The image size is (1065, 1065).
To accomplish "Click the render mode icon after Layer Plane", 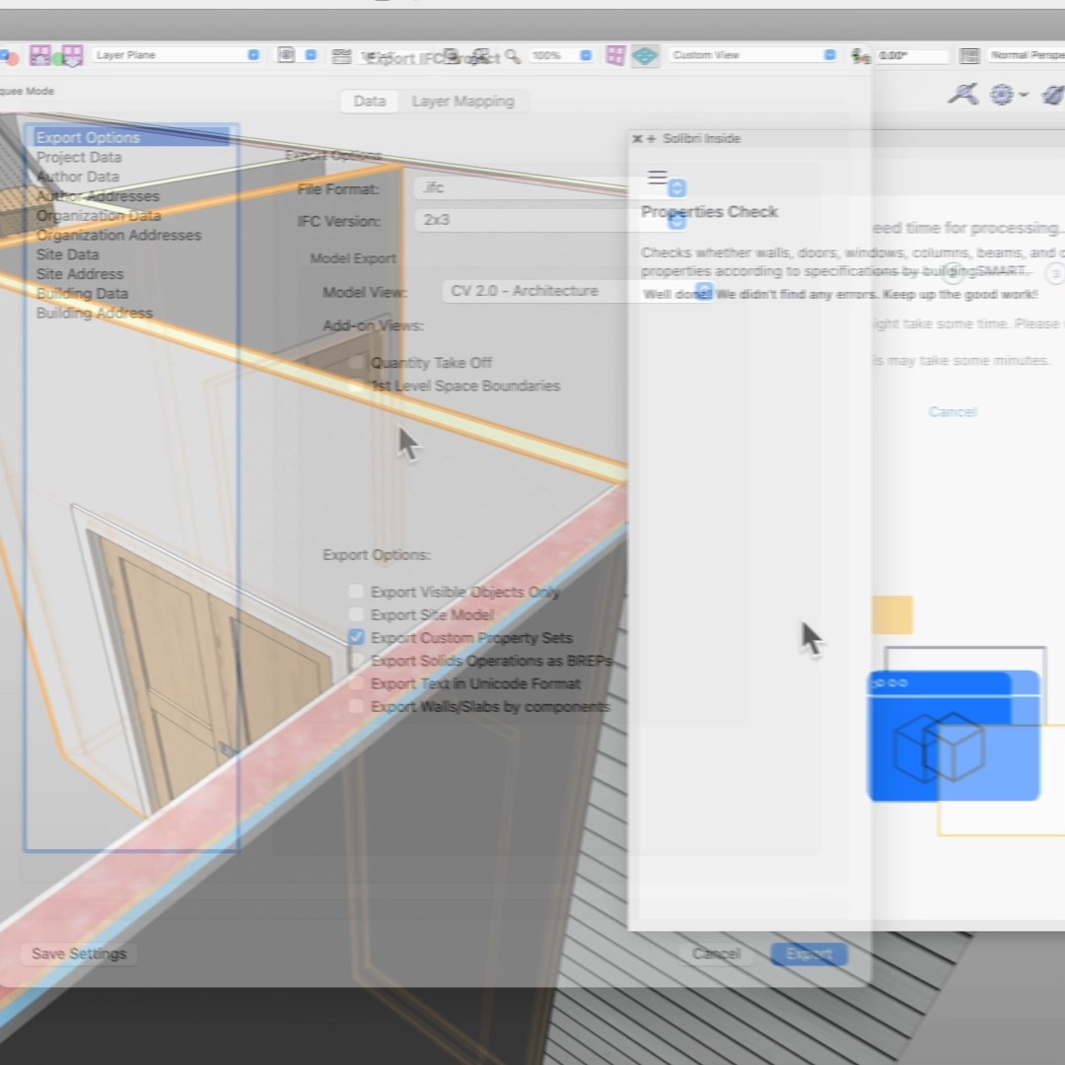I will [x=286, y=55].
